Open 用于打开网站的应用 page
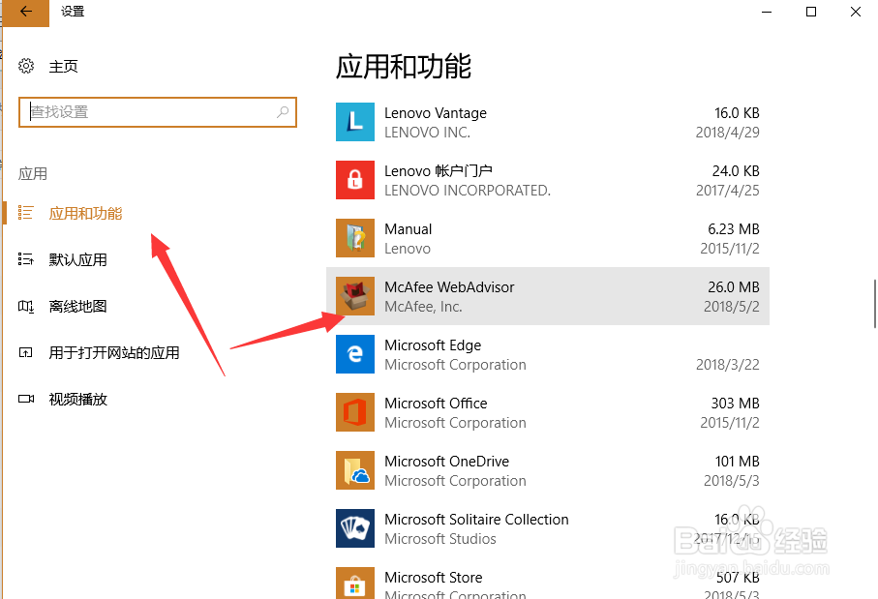The height and width of the screenshot is (599, 878). [x=114, y=352]
